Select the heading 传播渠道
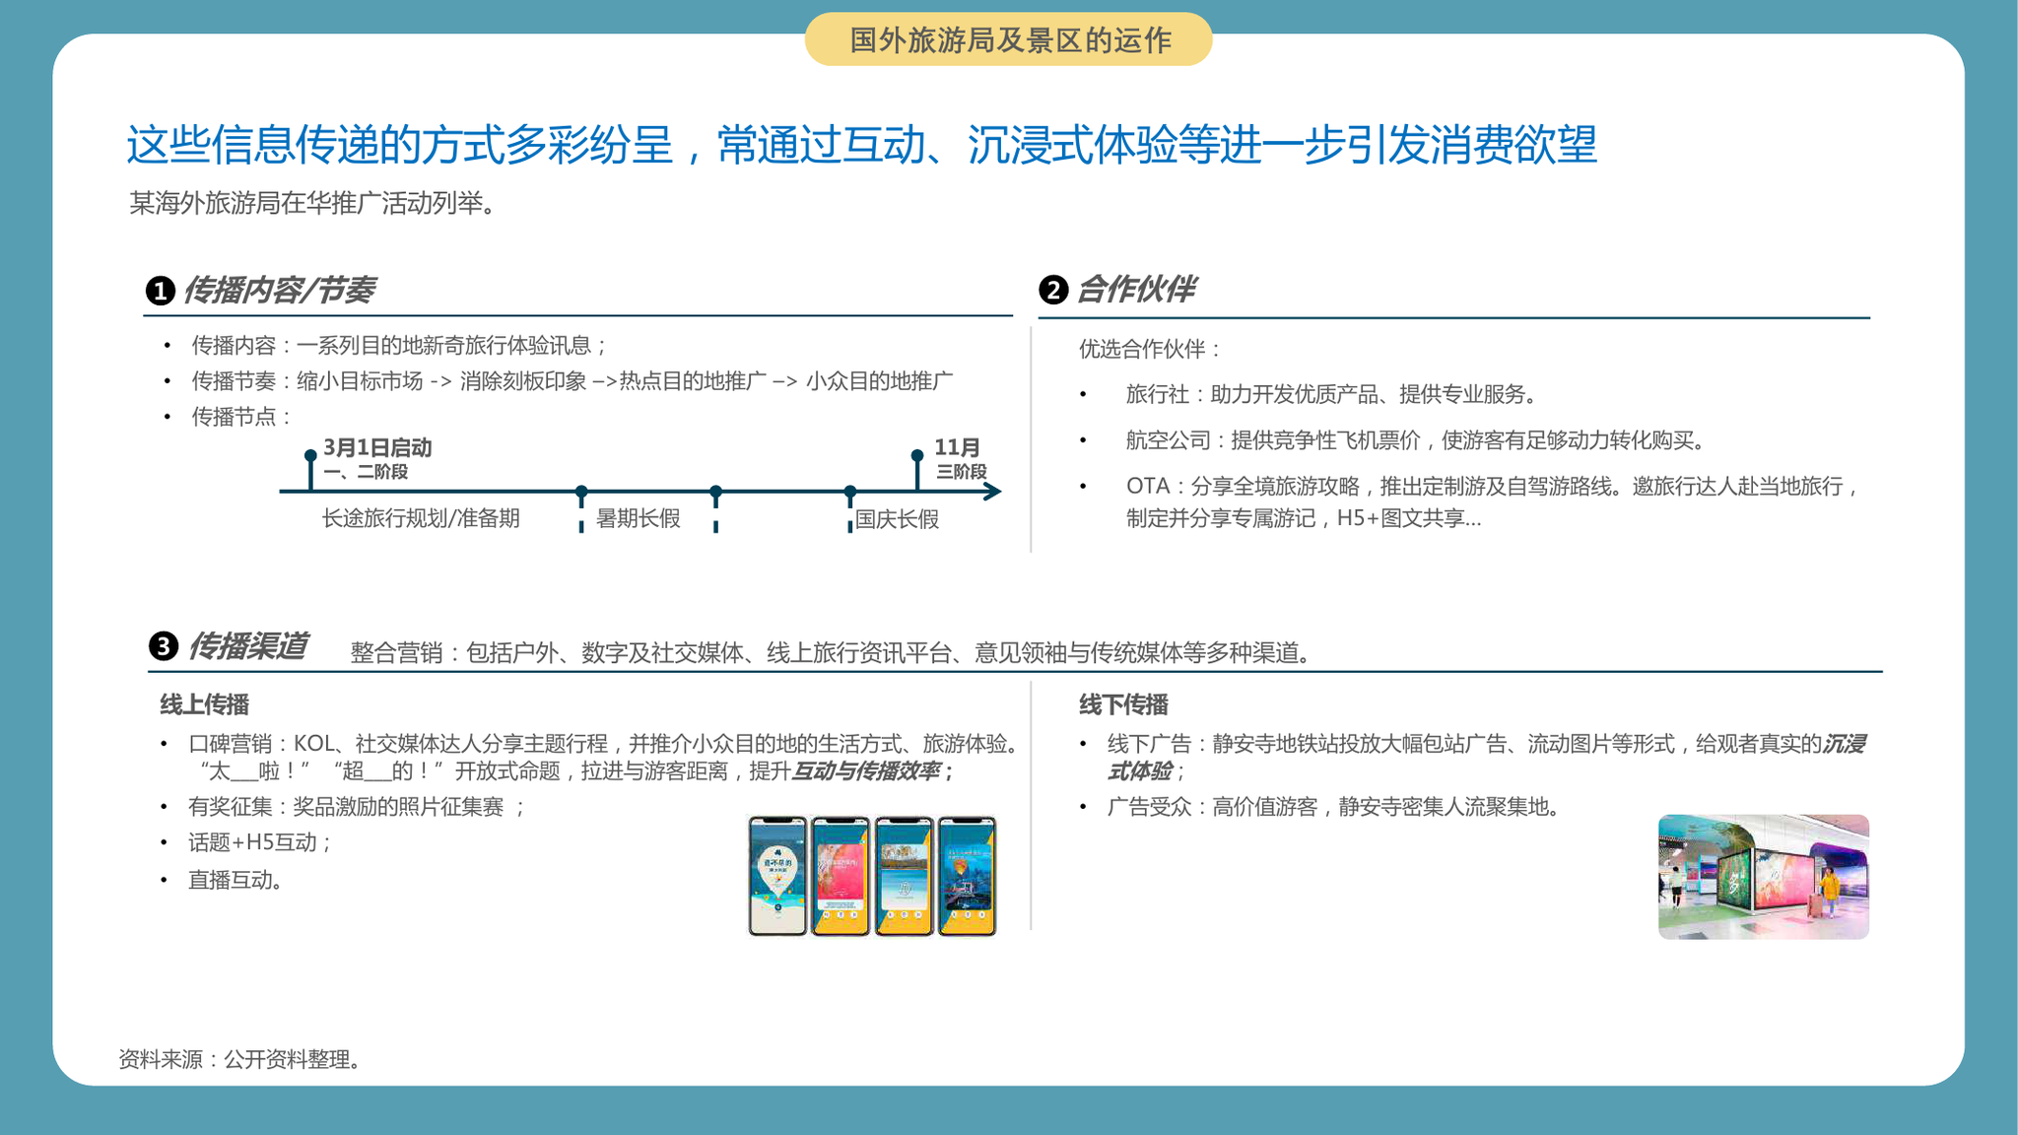This screenshot has height=1135, width=2018. click(247, 646)
